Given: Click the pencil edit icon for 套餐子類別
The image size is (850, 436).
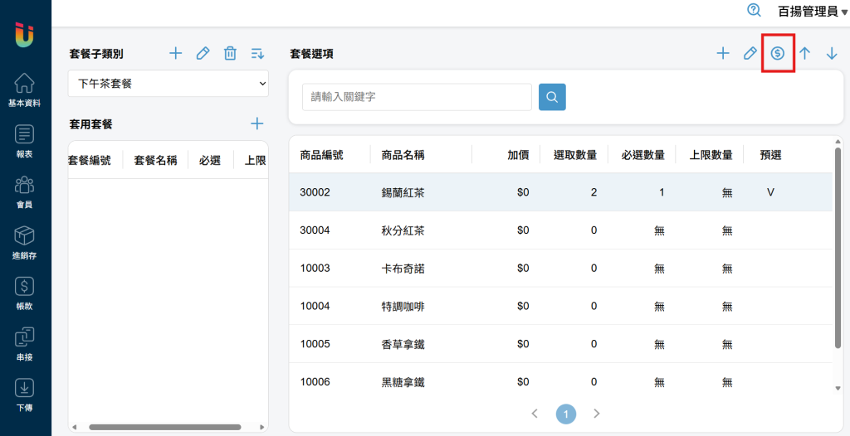Looking at the screenshot, I should 203,54.
